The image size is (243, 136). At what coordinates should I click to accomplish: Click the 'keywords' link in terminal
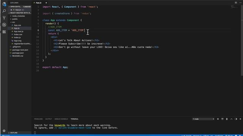tap(60, 125)
